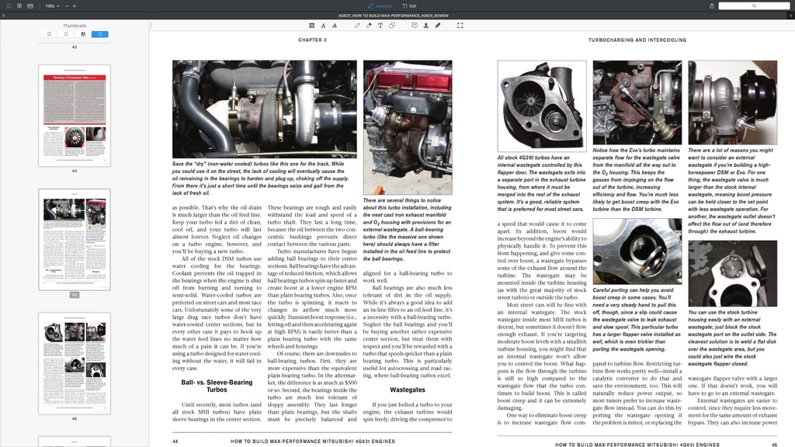Click into the search field
795x447 pixels.
pos(753,6)
